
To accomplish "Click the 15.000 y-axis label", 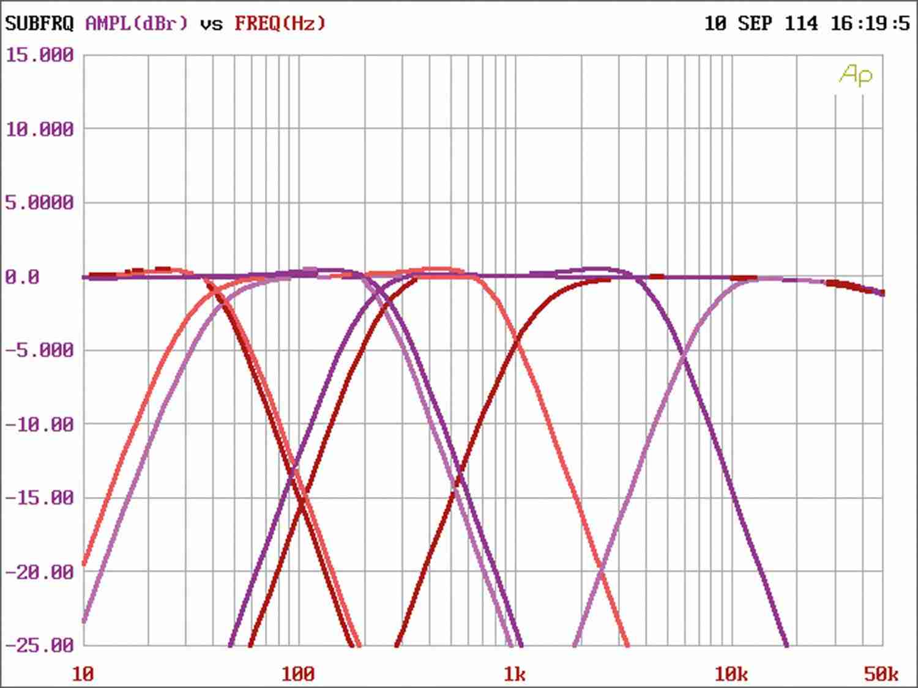I will point(40,55).
